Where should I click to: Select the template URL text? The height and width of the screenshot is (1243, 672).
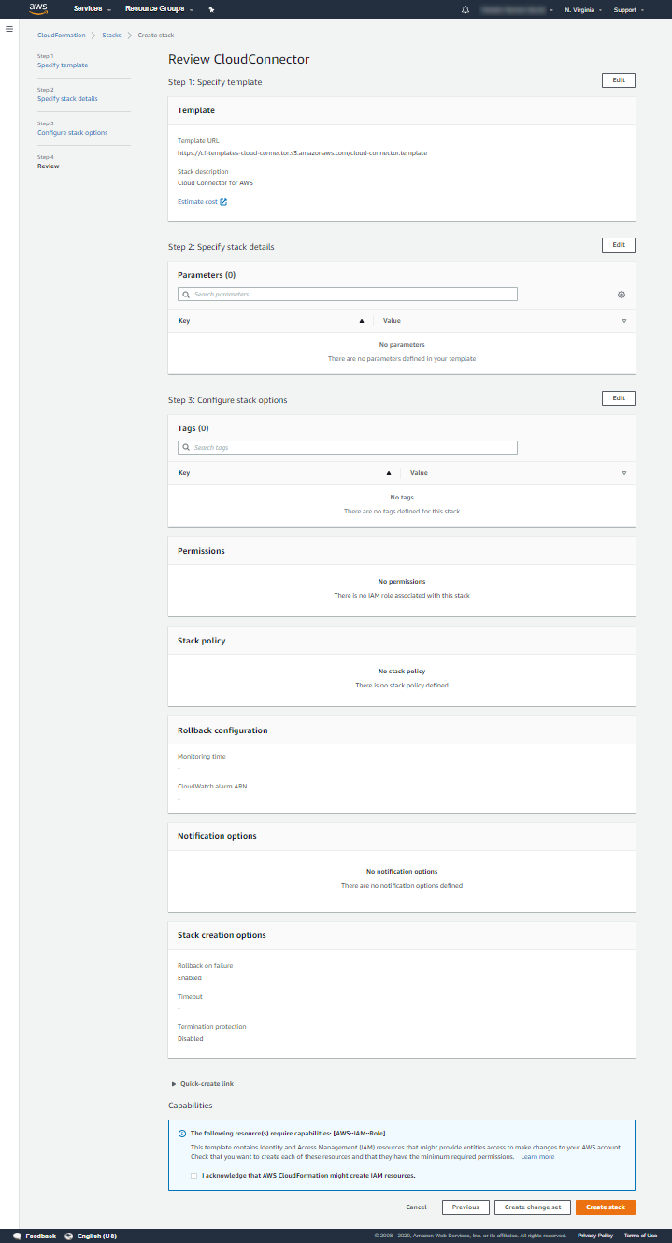[x=302, y=152]
